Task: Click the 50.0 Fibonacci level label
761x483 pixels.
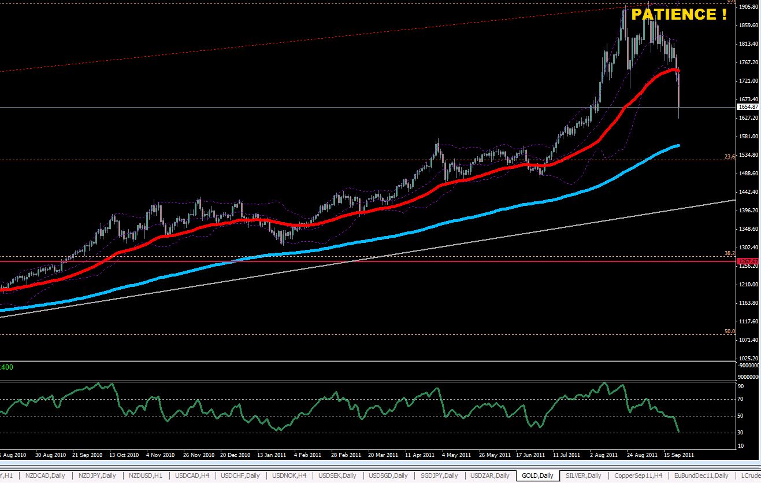Action: [x=730, y=331]
